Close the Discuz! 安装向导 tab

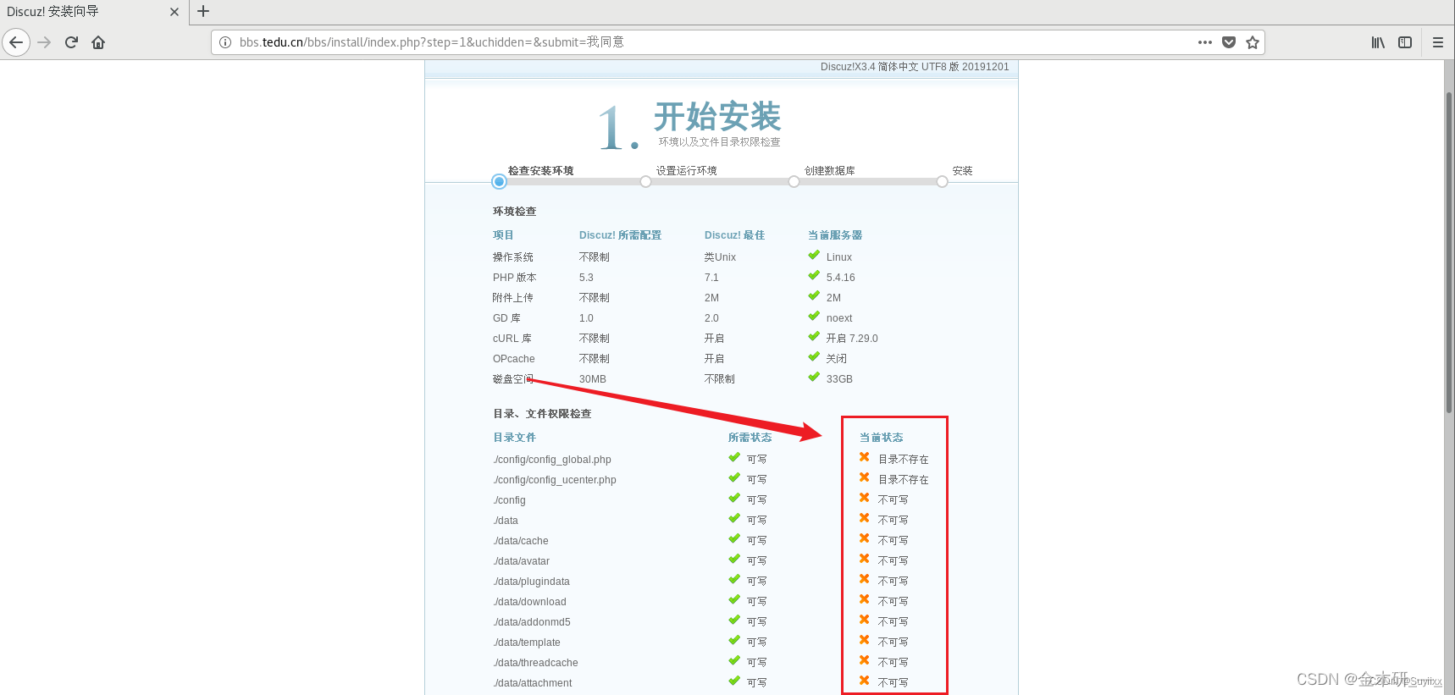(174, 12)
